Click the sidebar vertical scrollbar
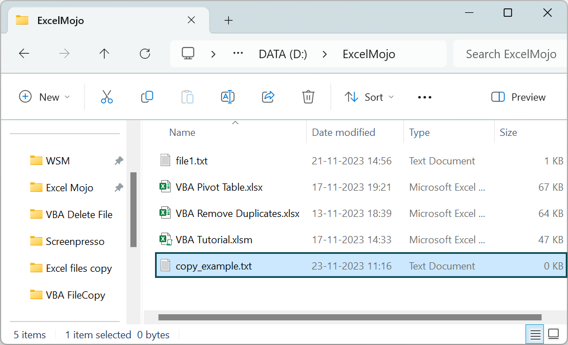This screenshot has width=568, height=345. [x=133, y=210]
